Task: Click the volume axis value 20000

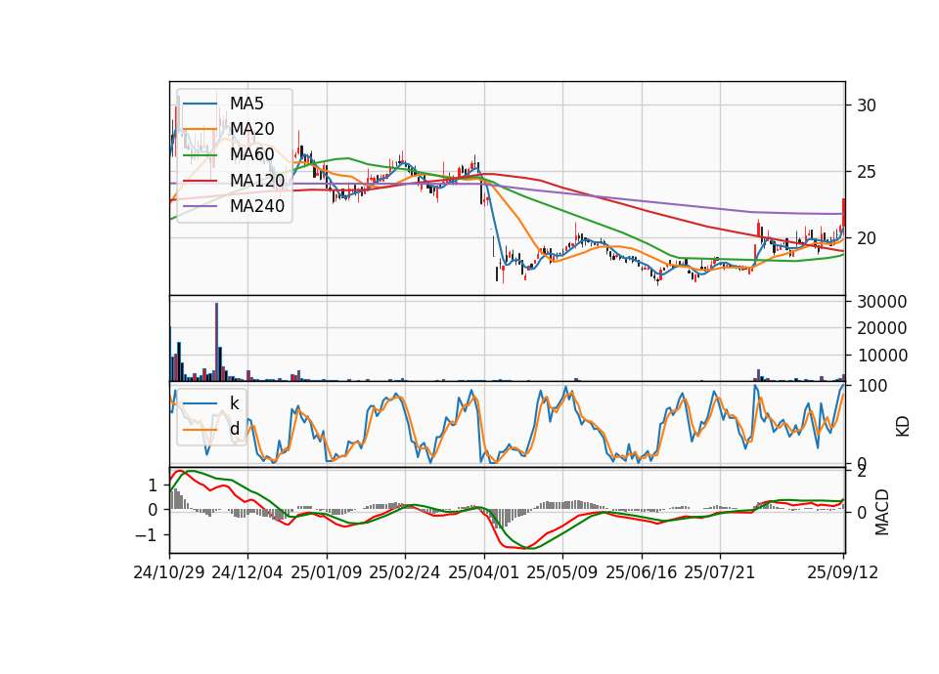Action: coord(882,328)
